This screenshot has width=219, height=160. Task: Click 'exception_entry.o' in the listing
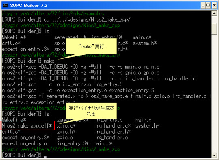[24, 144]
